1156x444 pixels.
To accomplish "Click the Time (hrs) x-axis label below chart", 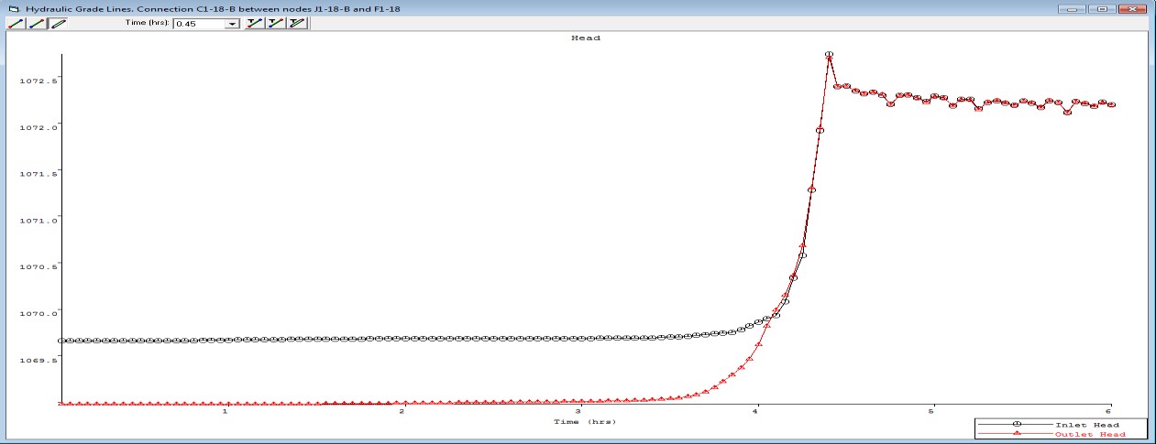I will [x=585, y=422].
